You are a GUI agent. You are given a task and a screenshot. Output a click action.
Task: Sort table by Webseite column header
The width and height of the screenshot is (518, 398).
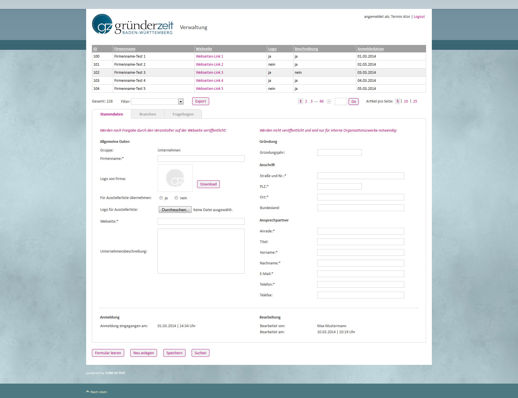point(204,49)
